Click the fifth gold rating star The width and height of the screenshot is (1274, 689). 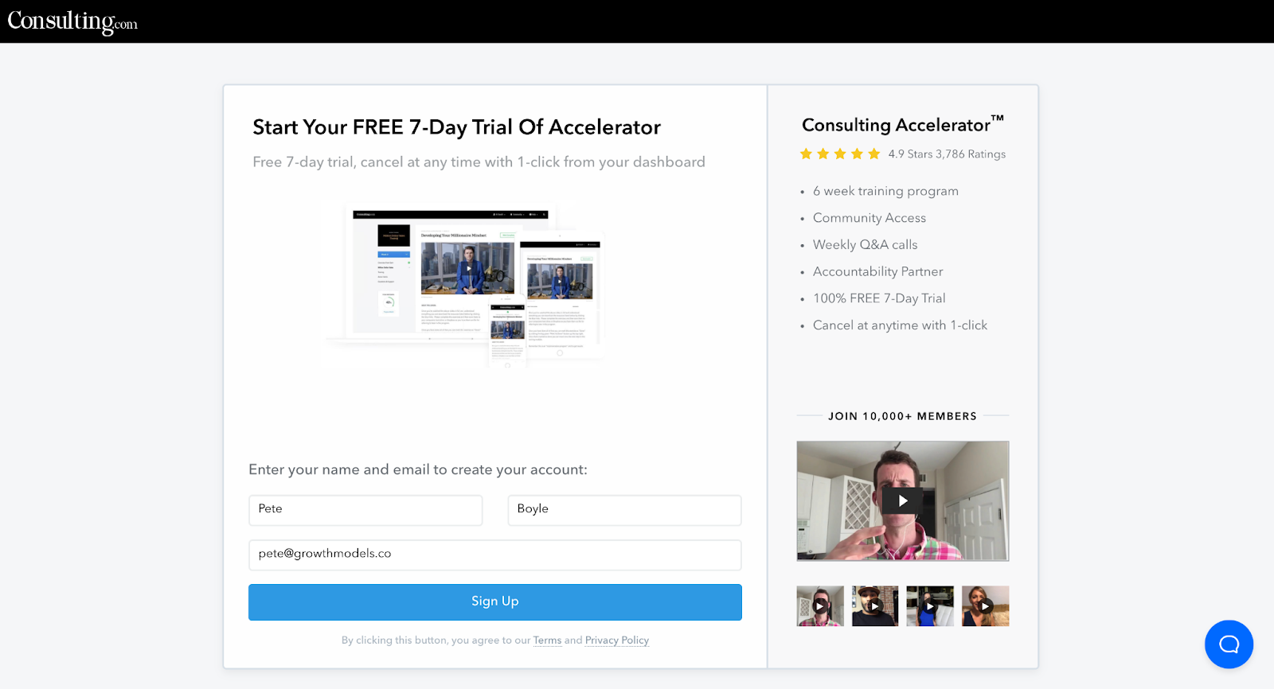point(873,154)
